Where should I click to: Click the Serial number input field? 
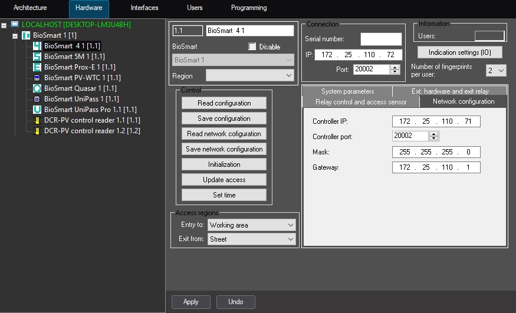[x=381, y=39]
